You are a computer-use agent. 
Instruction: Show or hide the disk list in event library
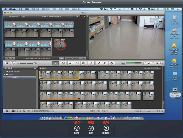coord(35,68)
